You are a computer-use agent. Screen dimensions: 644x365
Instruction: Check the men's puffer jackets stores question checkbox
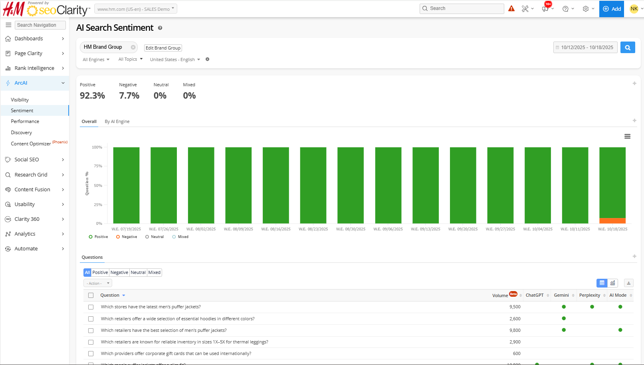click(91, 307)
